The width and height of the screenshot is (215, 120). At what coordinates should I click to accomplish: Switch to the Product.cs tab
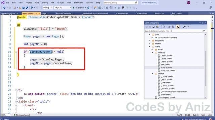click(159, 13)
